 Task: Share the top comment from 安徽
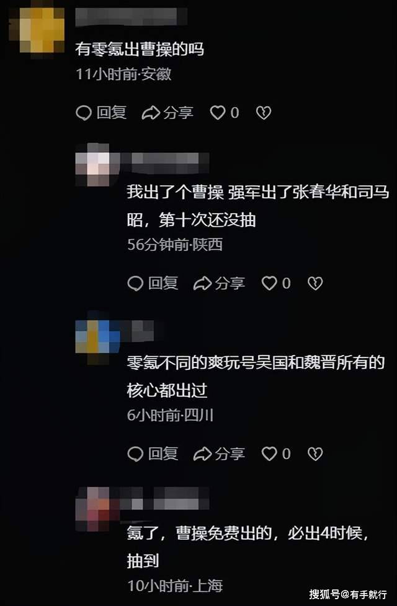coord(167,113)
